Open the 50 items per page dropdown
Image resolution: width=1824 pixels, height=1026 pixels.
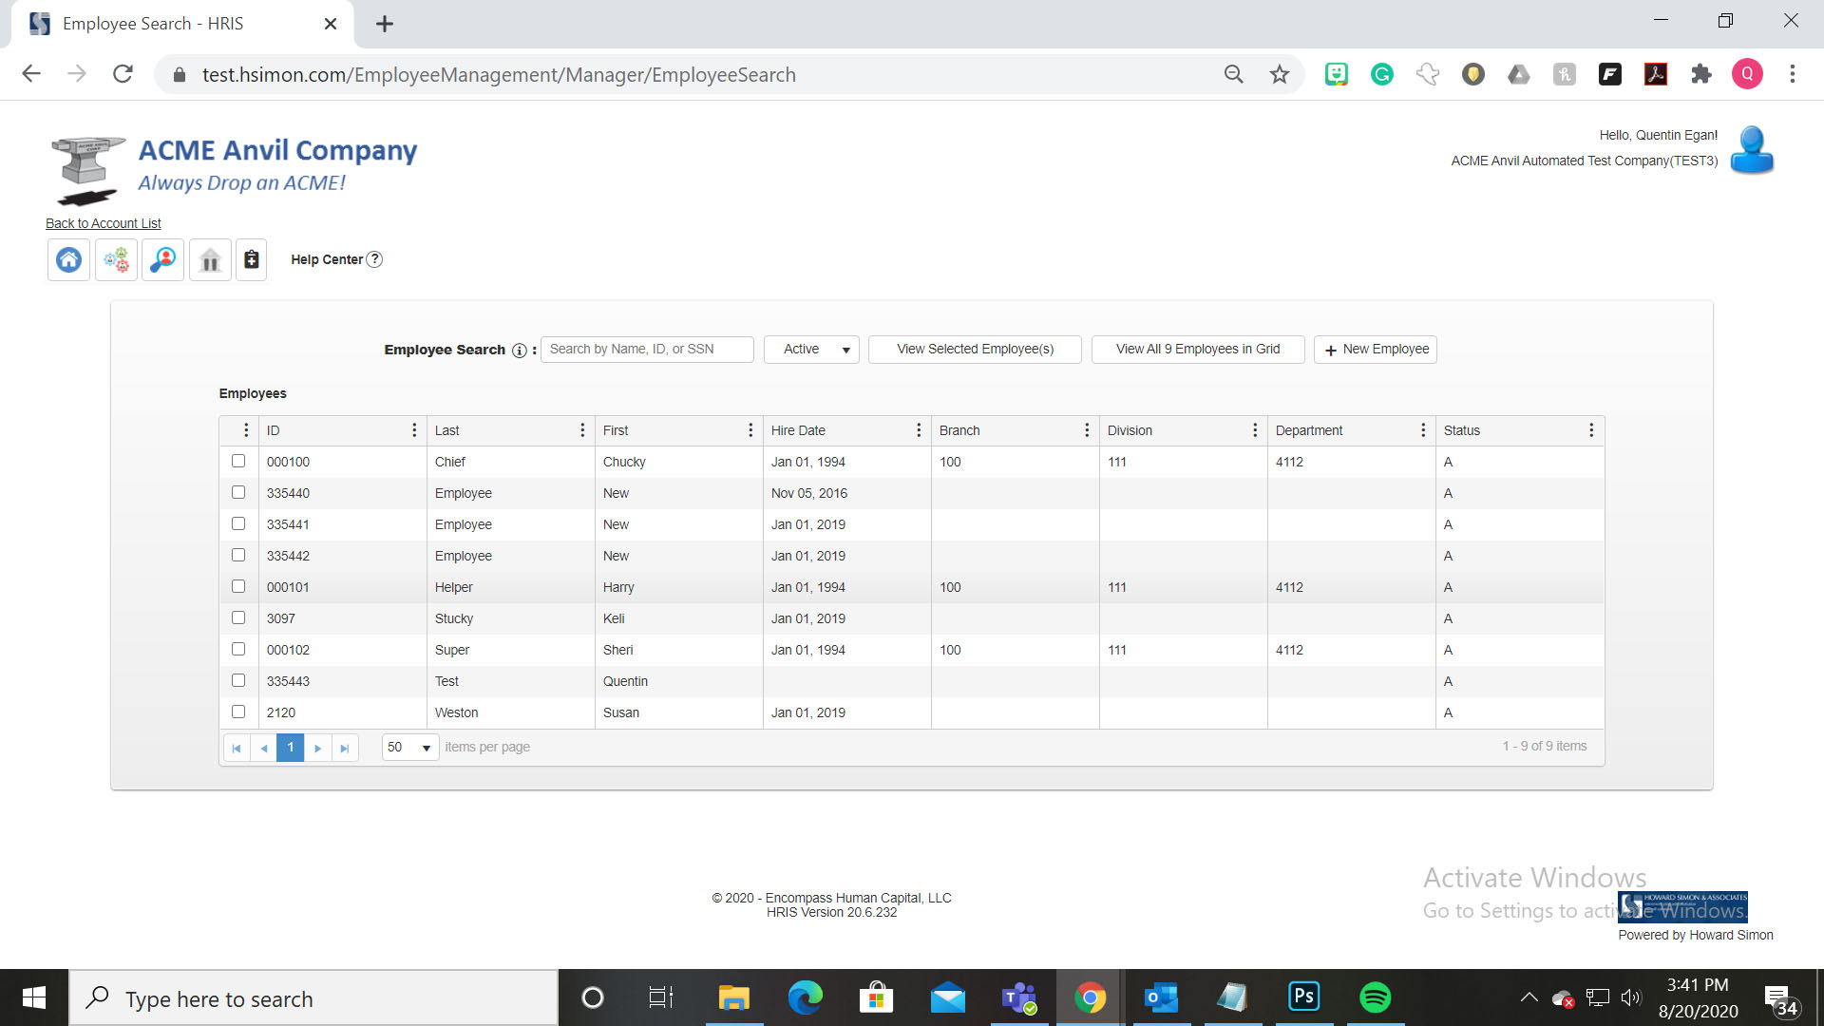pyautogui.click(x=410, y=748)
